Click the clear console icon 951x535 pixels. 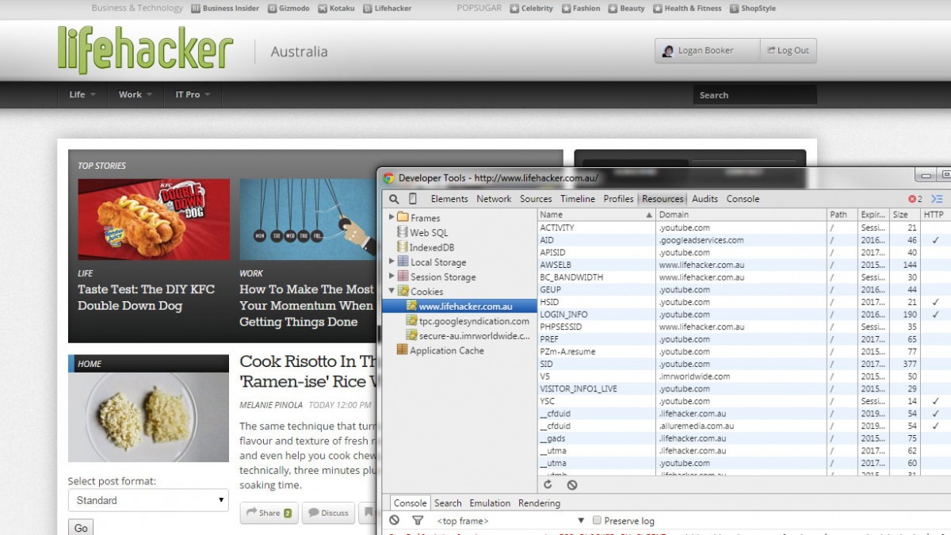pyautogui.click(x=394, y=521)
